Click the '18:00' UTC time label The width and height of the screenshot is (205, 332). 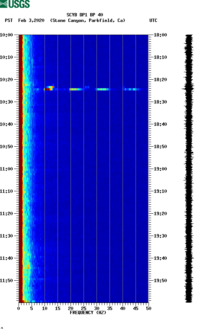click(x=160, y=35)
